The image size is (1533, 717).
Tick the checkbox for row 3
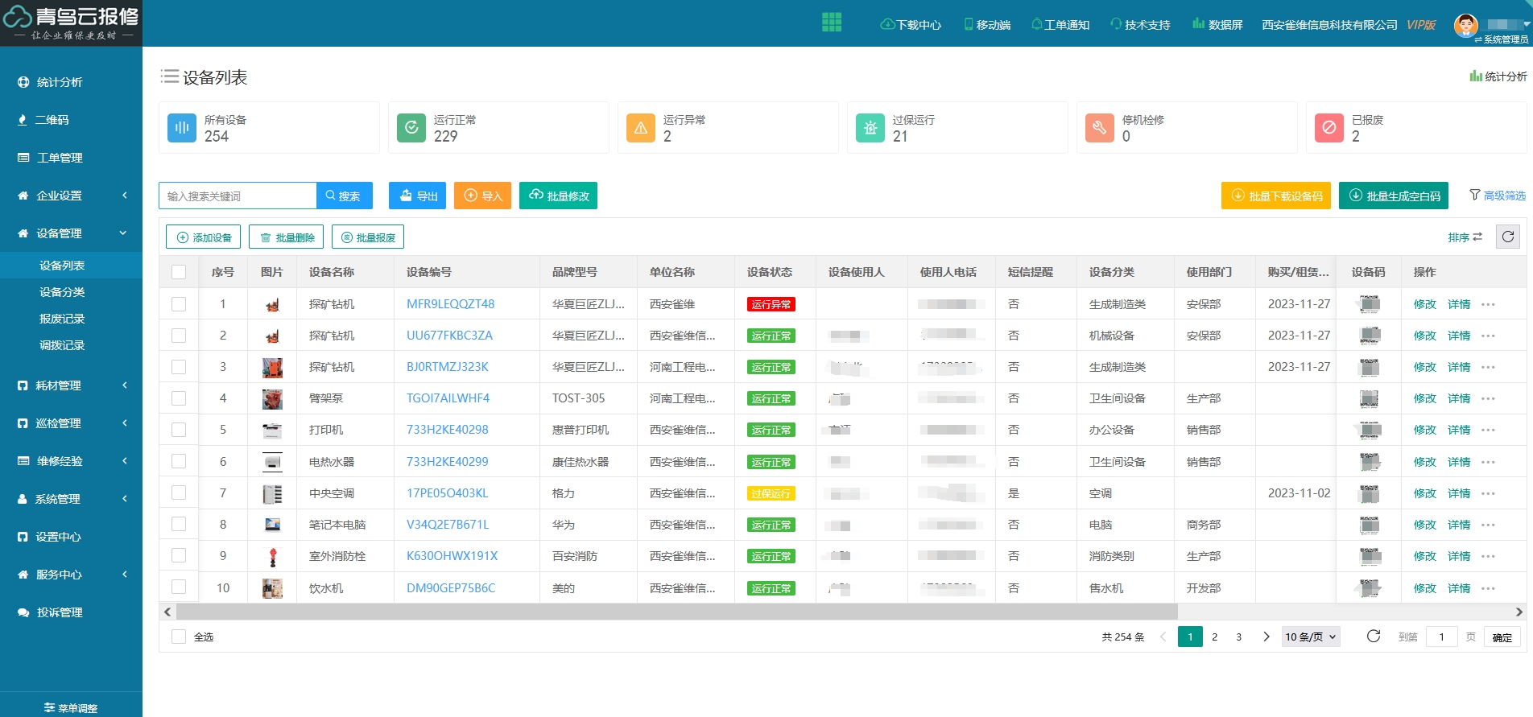(x=179, y=367)
